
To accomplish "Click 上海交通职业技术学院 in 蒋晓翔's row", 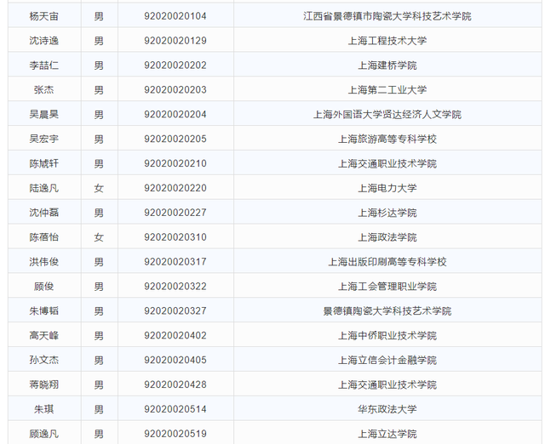I will pyautogui.click(x=387, y=385).
